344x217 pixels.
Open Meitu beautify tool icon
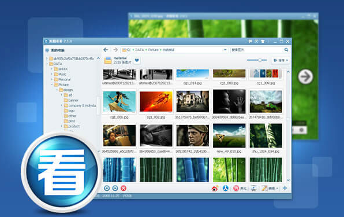point(236,188)
